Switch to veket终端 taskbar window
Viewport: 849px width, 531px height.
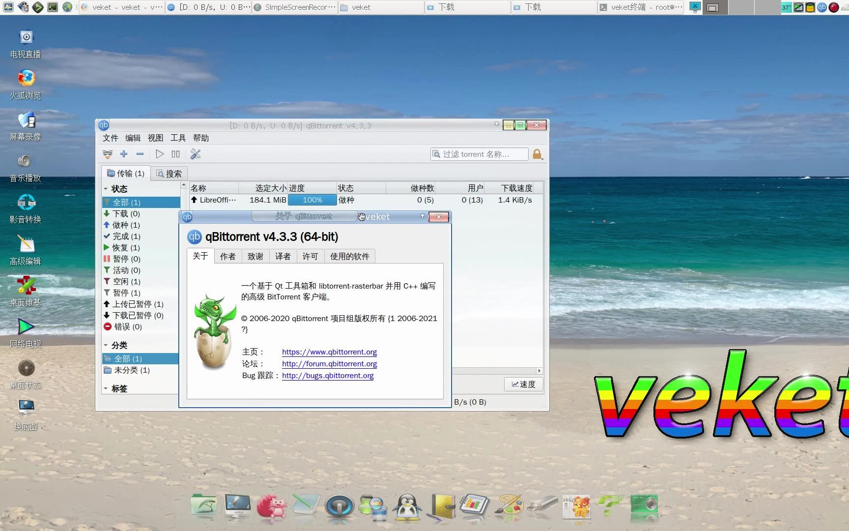tap(640, 7)
